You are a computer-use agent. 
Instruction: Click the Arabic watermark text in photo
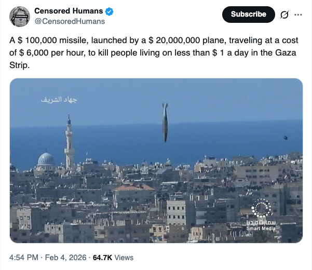click(59, 99)
